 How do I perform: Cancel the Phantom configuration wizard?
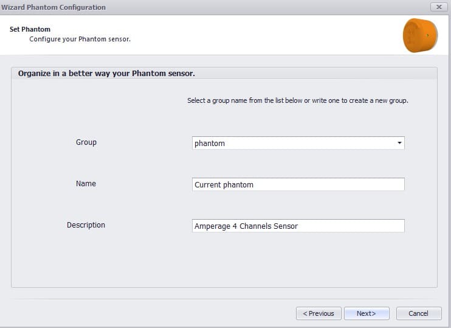point(419,313)
